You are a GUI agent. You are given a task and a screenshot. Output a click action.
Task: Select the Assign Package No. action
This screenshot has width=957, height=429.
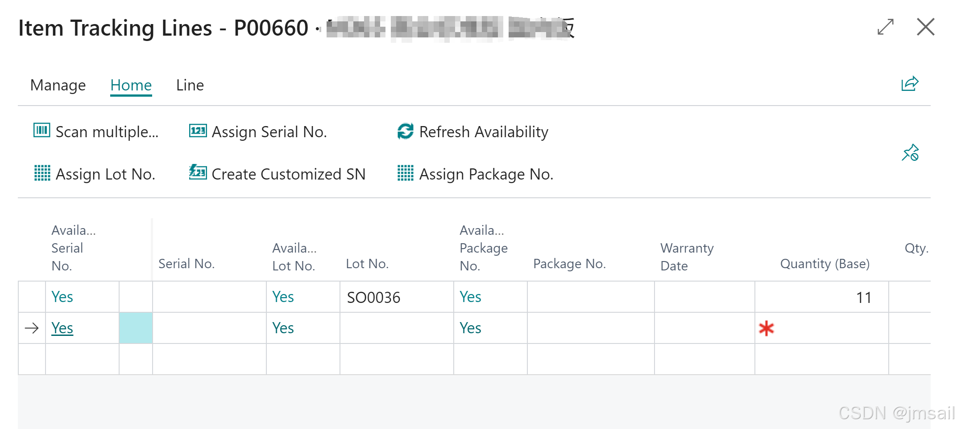(486, 174)
